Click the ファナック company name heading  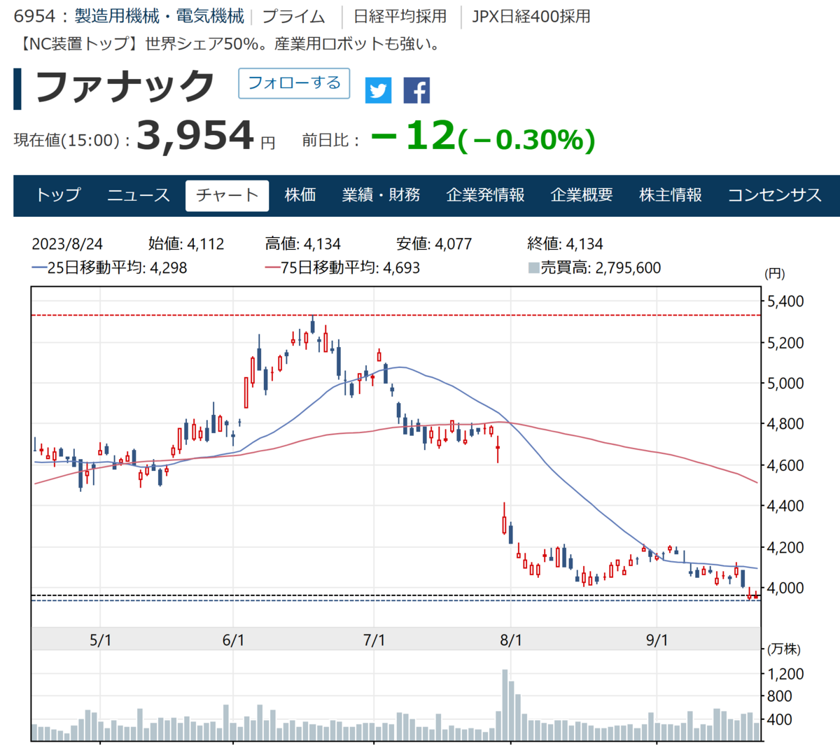(x=124, y=87)
